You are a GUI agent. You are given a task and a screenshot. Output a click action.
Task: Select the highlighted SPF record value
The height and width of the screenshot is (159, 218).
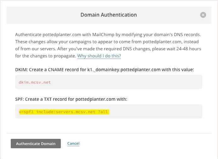pyautogui.click(x=64, y=112)
